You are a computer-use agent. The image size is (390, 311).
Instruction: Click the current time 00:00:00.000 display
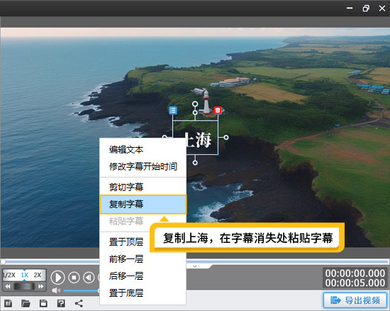(355, 273)
